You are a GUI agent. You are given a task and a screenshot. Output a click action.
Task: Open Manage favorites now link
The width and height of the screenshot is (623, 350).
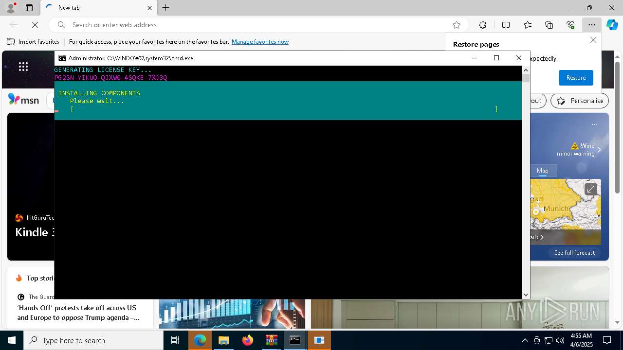[260, 42]
